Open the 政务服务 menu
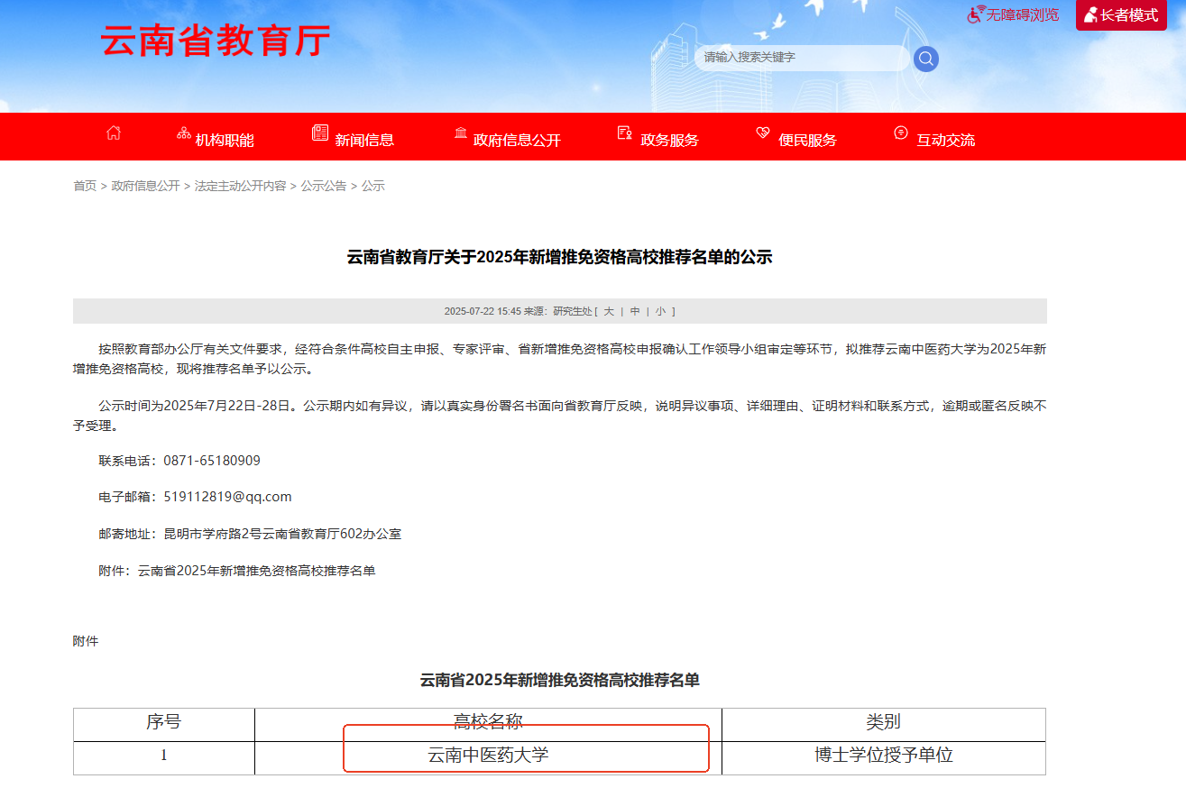Viewport: 1186px width, 788px height. 669,140
